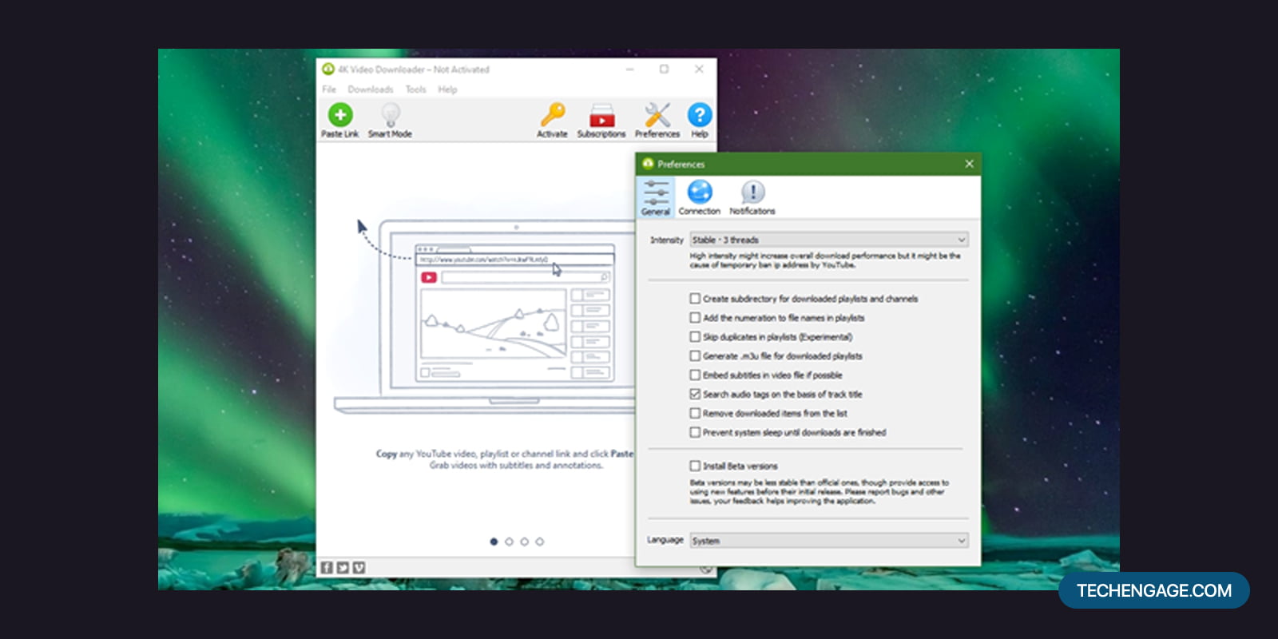Click the Preferences dialog title icon
The height and width of the screenshot is (639, 1278).
648,164
